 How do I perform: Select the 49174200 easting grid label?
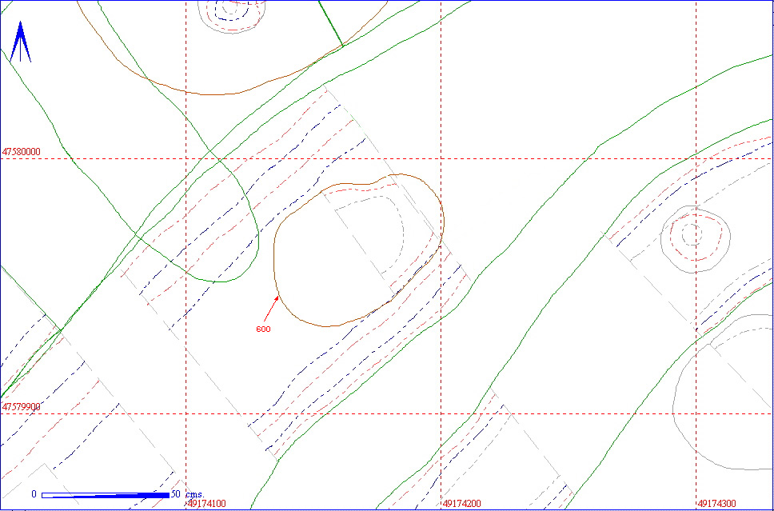(462, 504)
